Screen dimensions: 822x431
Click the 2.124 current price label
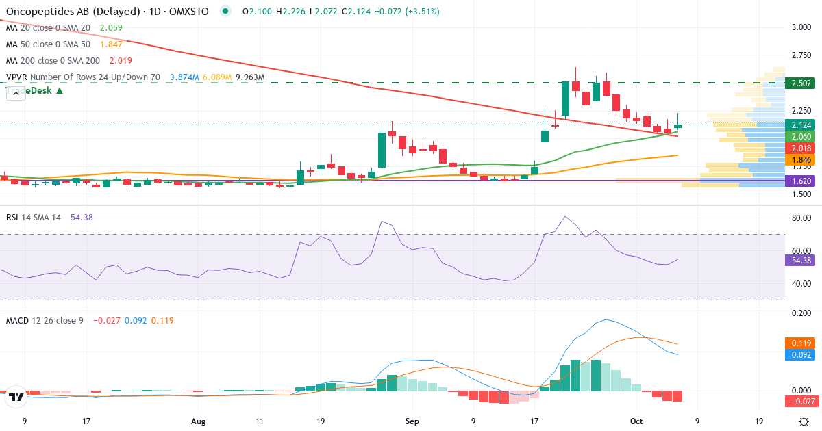pyautogui.click(x=801, y=125)
